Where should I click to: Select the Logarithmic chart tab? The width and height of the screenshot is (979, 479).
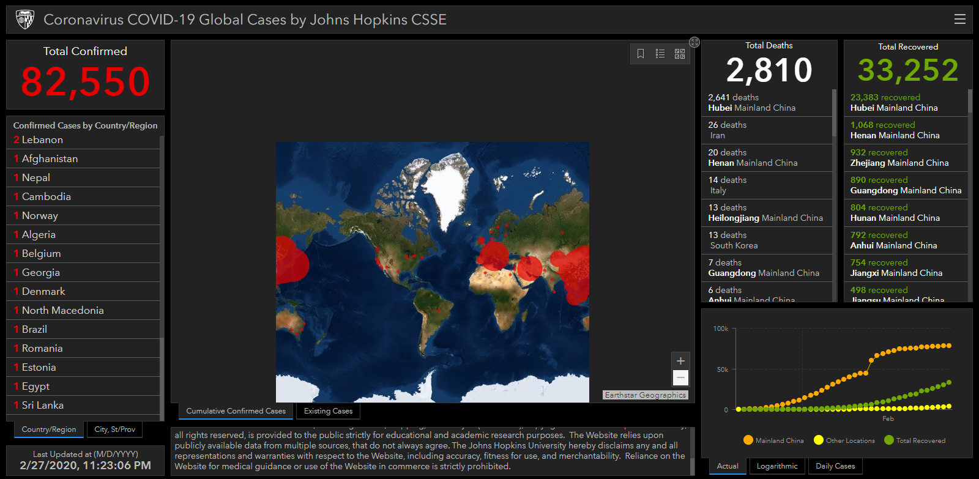(777, 466)
